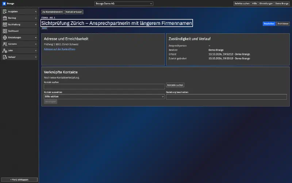Image resolution: width=292 pixels, height=183 pixels.
Task: Expand the Einstellungen sidebar arrow
Action: click(x=36, y=38)
